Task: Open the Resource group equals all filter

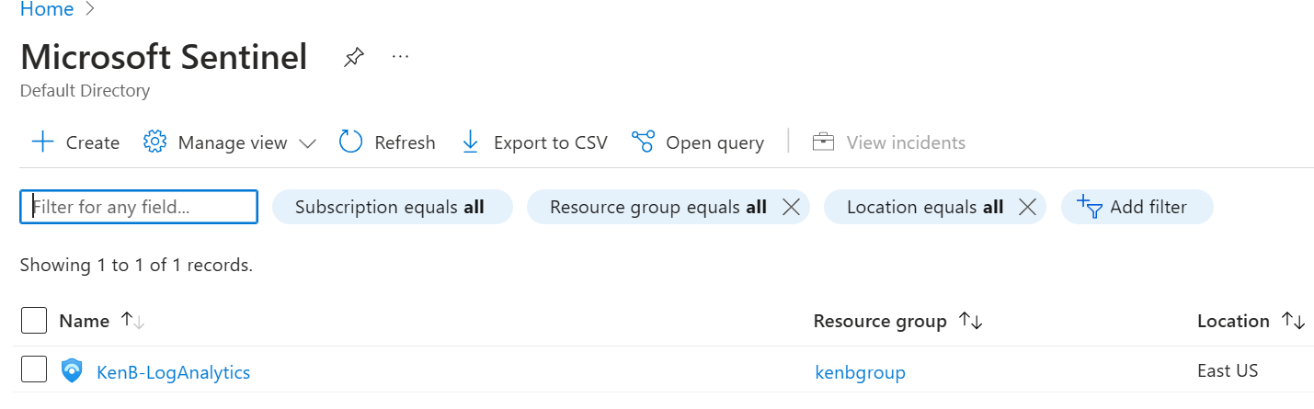Action: tap(657, 207)
